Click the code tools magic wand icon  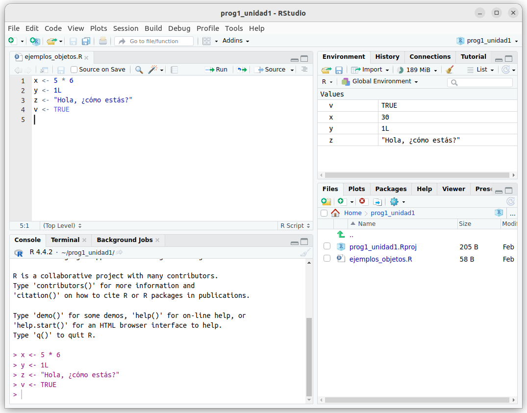pos(153,70)
